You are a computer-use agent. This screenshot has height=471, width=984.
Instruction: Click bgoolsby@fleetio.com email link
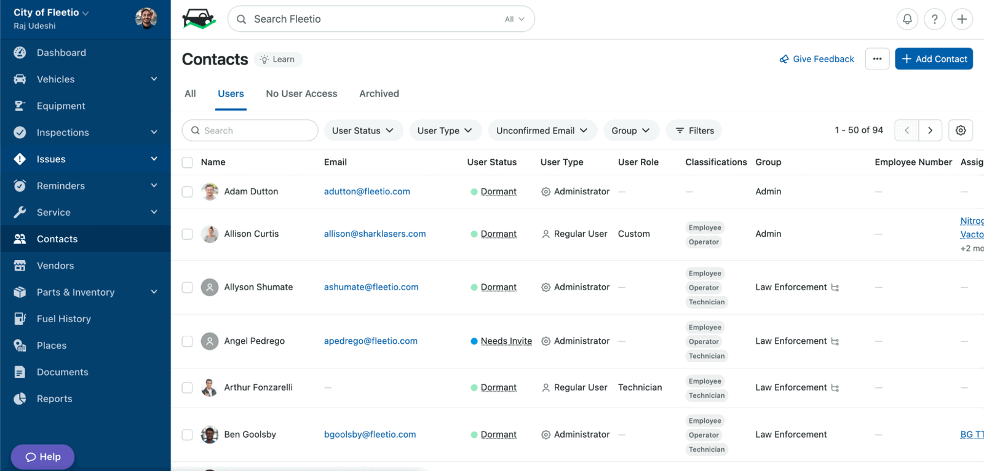click(x=370, y=435)
